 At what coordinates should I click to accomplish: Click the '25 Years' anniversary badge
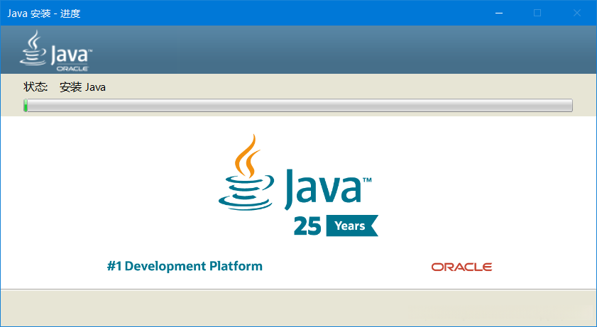point(336,226)
